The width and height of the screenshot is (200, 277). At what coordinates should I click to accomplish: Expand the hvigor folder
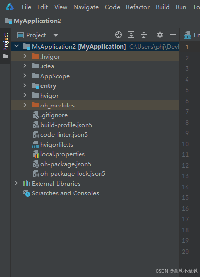[x=25, y=95]
